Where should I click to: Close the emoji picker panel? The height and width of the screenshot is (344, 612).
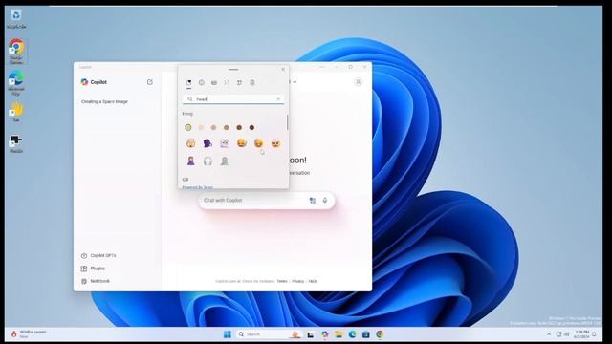283,69
